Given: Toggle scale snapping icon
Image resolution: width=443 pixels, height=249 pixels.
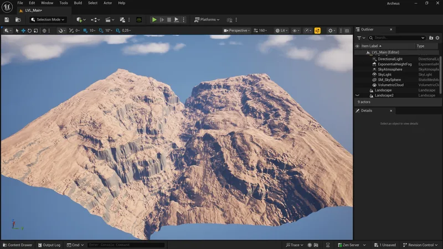Looking at the screenshot, I should click(x=118, y=30).
